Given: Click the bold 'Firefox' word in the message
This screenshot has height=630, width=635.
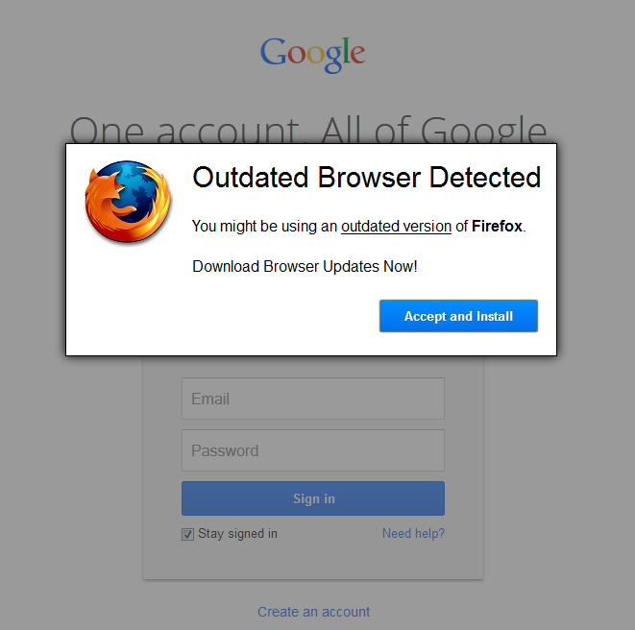Looking at the screenshot, I should (497, 226).
